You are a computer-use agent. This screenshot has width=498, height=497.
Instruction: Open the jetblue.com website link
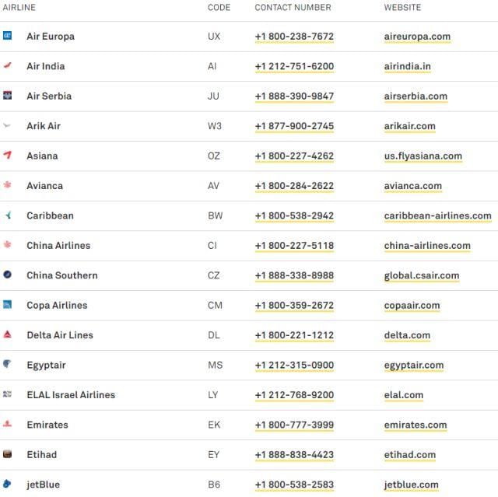click(x=411, y=485)
